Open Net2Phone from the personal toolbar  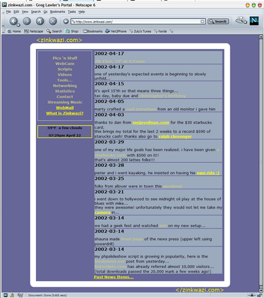[116, 31]
